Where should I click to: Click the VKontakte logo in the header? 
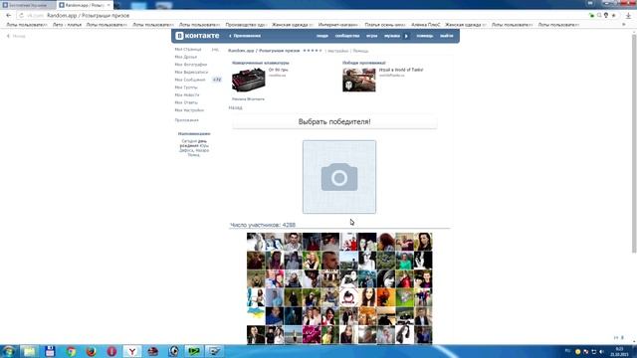click(x=197, y=36)
